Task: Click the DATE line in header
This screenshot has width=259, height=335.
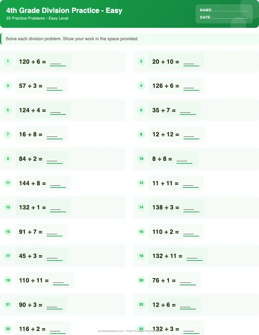Action: pyautogui.click(x=231, y=18)
